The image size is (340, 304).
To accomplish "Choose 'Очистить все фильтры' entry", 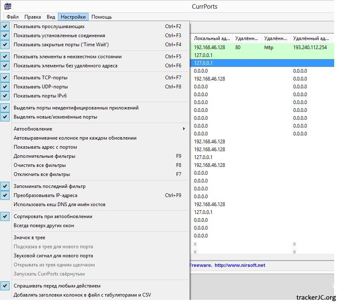I will (39, 165).
